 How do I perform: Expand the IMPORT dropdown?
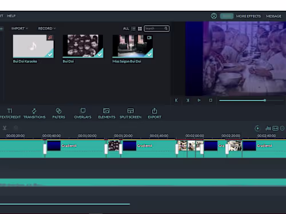(x=19, y=29)
